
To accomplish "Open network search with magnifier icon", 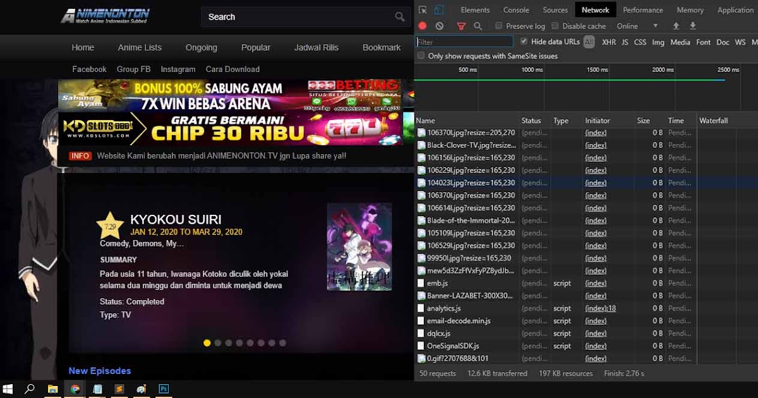I will [x=478, y=26].
